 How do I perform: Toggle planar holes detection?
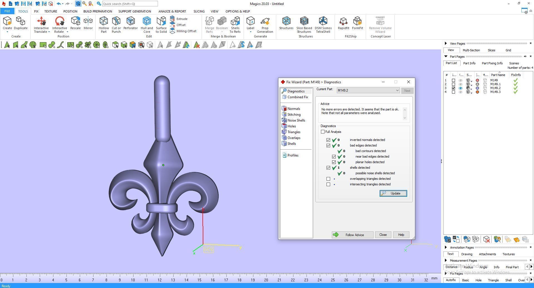(x=334, y=162)
